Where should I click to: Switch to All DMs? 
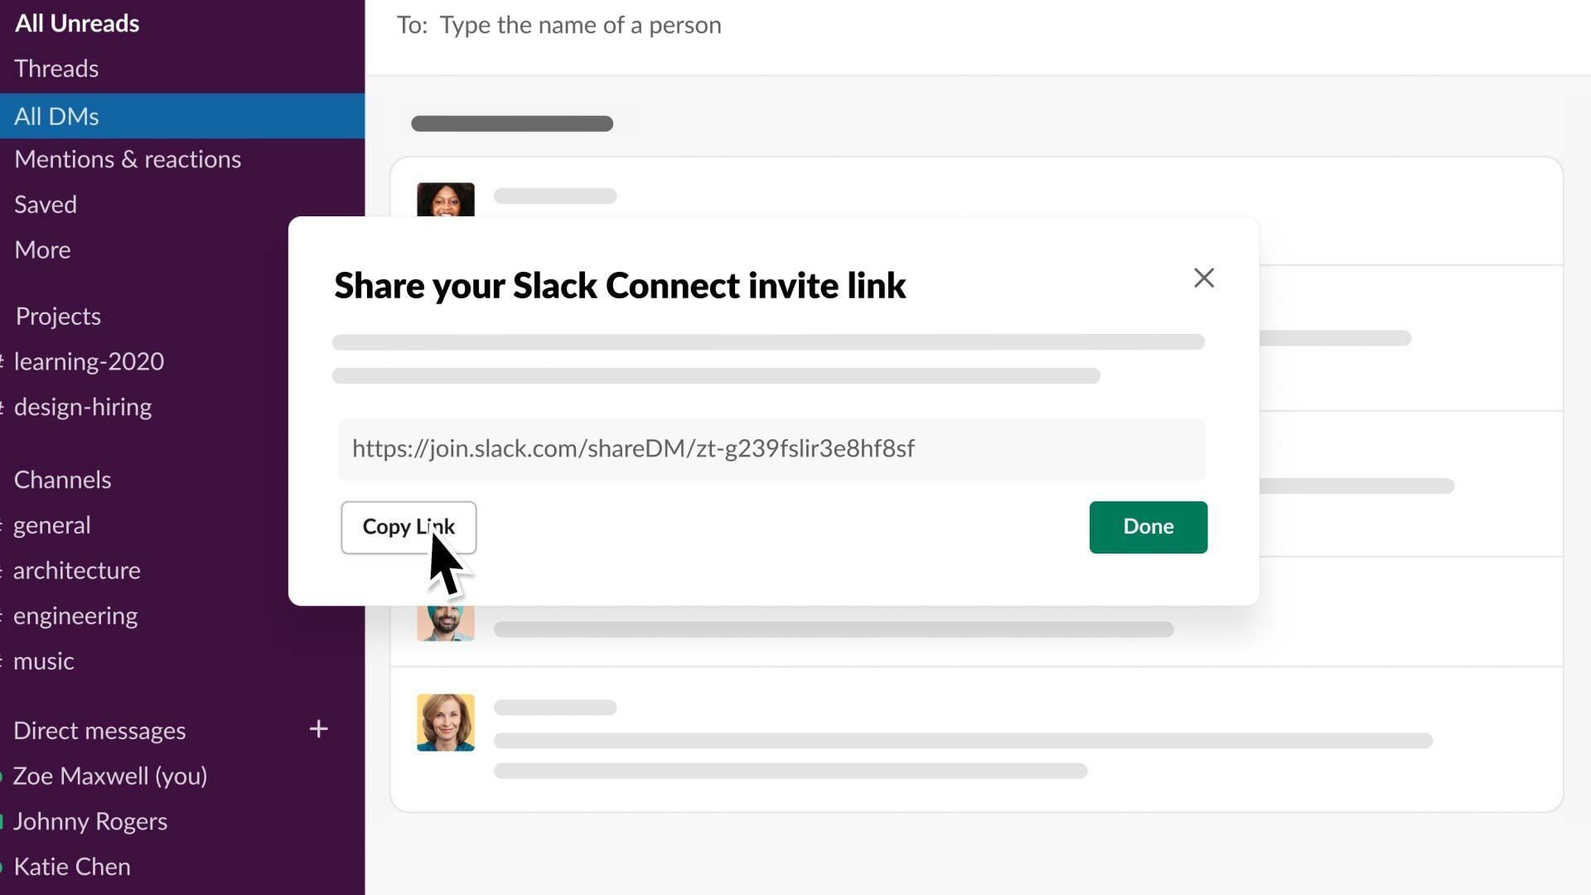click(56, 116)
